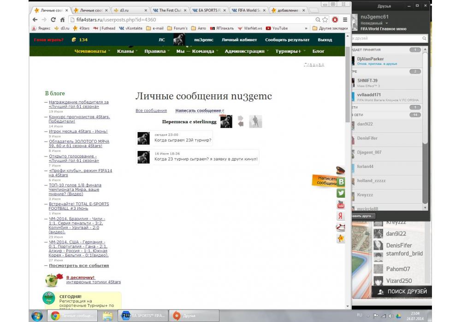This screenshot has width=461, height=322.
Task: Bookmark this page with the star icon
Action: [325, 20]
